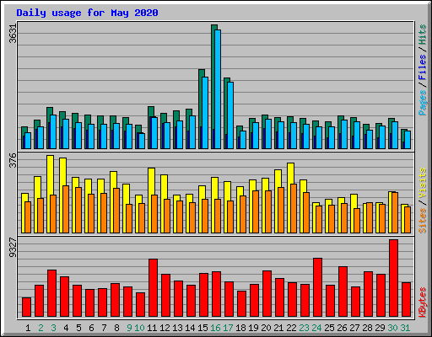The height and width of the screenshot is (337, 432).
Task: Click the day 8 axis label
Action: click(116, 328)
